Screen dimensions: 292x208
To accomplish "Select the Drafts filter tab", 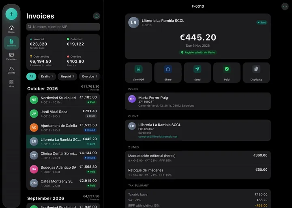I will (x=47, y=77).
